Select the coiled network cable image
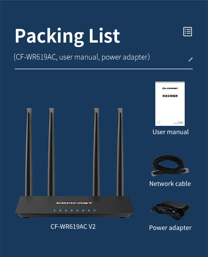Screen dimensions: 208x257 170,166
